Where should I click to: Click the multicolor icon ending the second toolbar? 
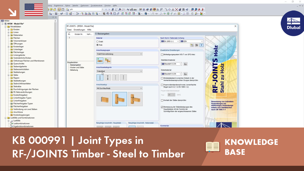pyautogui.click(x=202, y=14)
